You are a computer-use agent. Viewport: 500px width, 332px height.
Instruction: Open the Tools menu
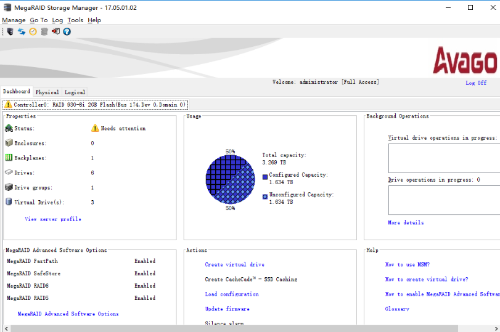[75, 20]
